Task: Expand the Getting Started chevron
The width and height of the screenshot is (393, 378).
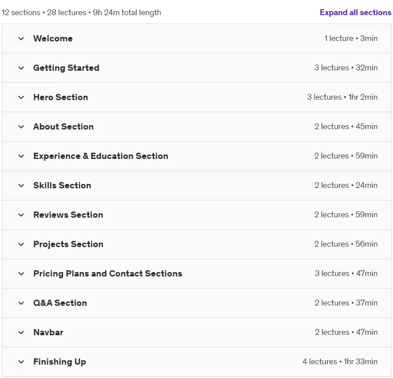Action: pos(21,68)
